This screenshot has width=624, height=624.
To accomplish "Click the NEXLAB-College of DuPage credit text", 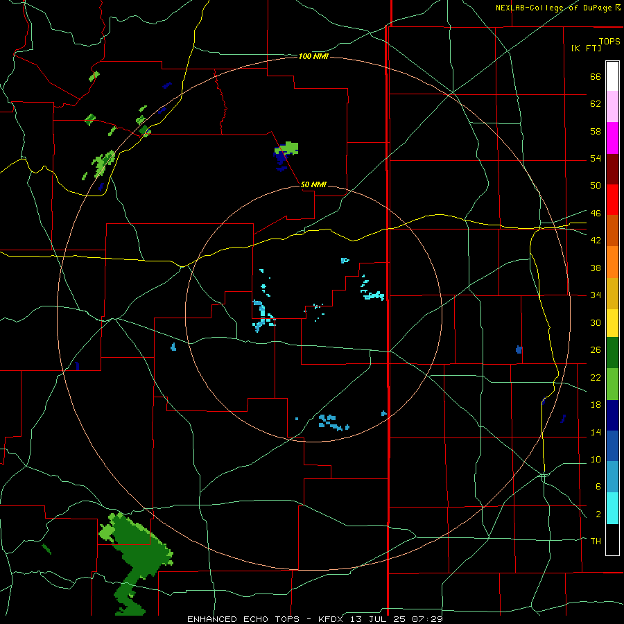I will click(557, 8).
